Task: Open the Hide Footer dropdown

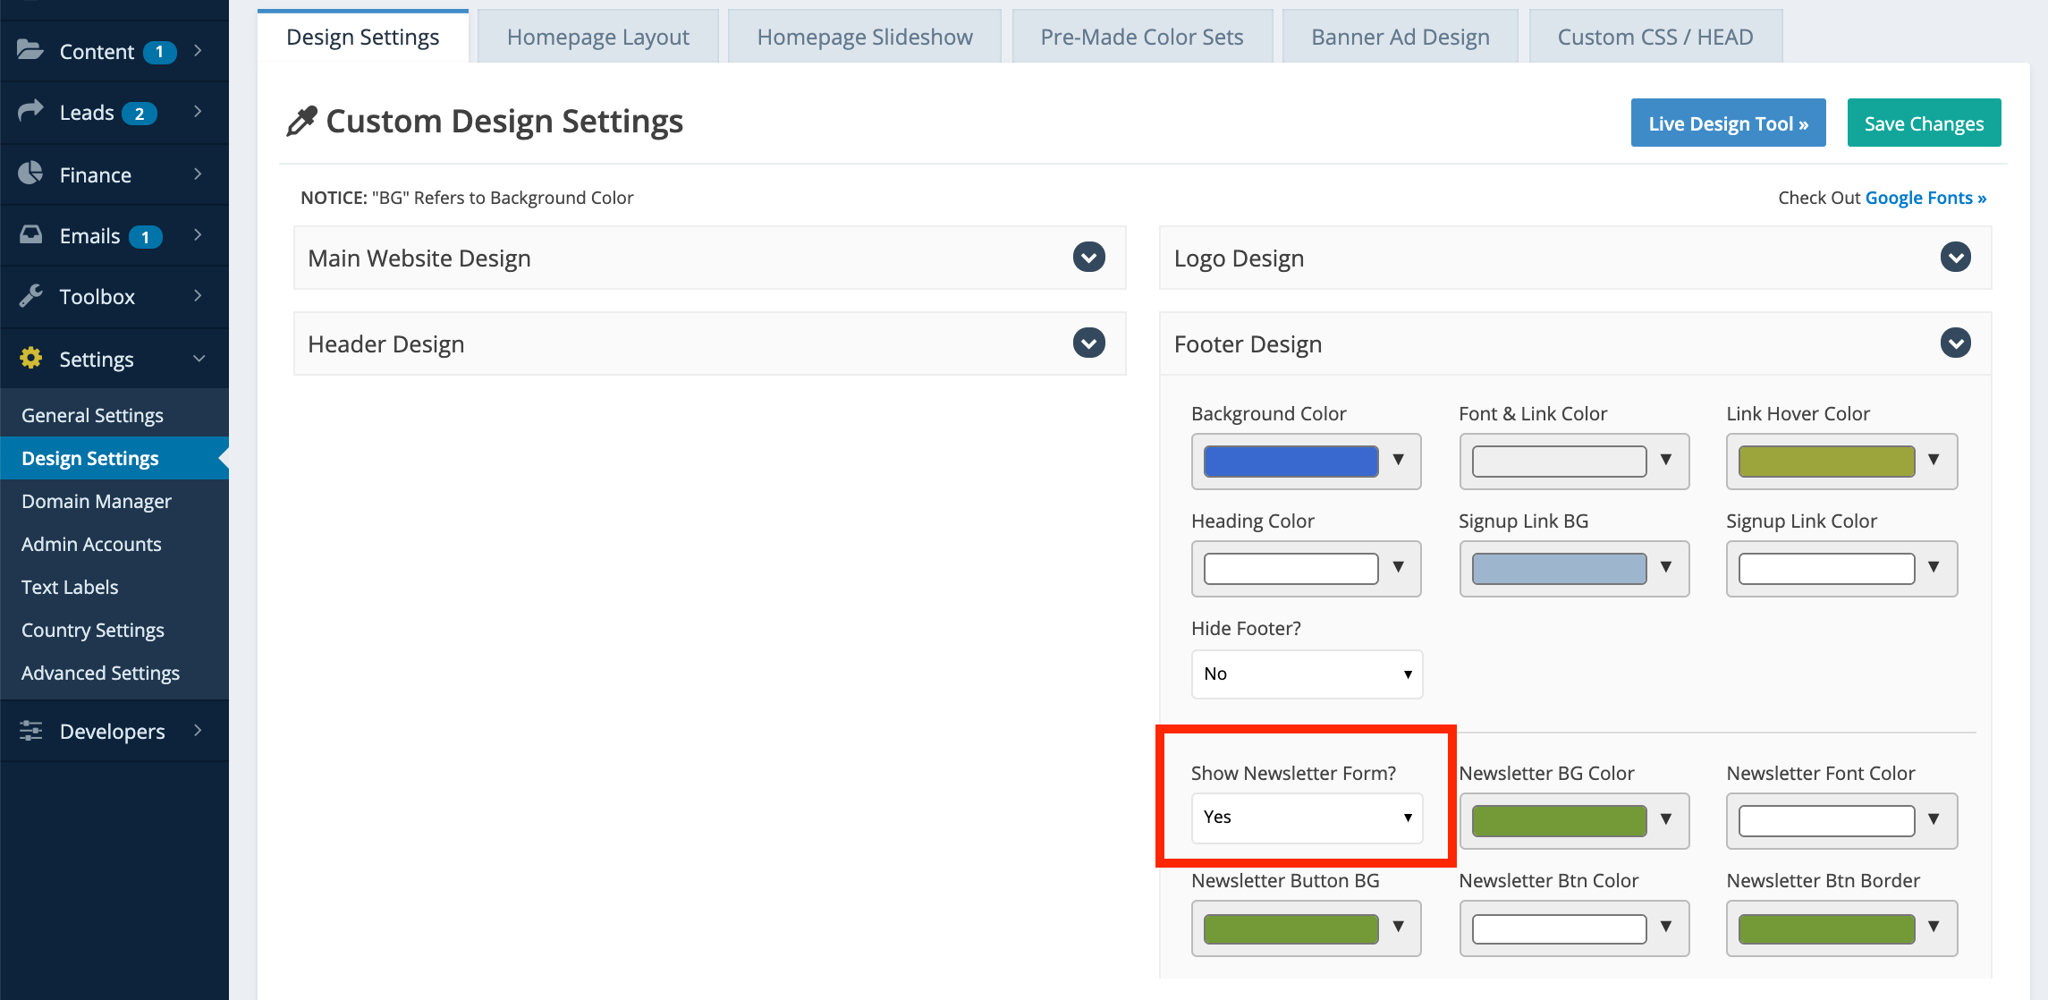Action: point(1307,674)
